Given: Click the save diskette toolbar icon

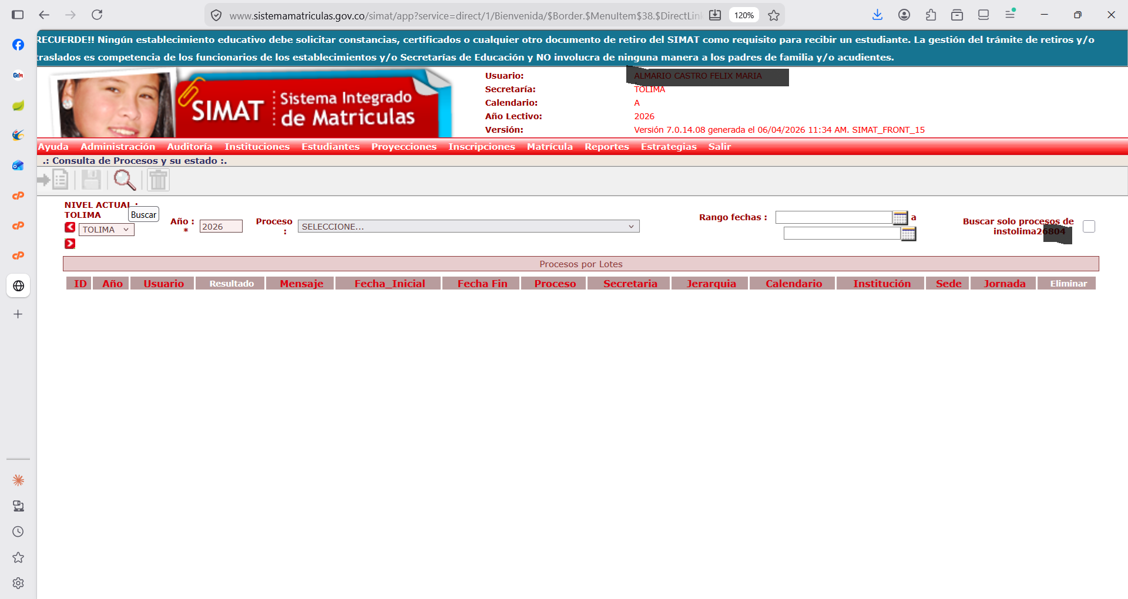Looking at the screenshot, I should 91,180.
